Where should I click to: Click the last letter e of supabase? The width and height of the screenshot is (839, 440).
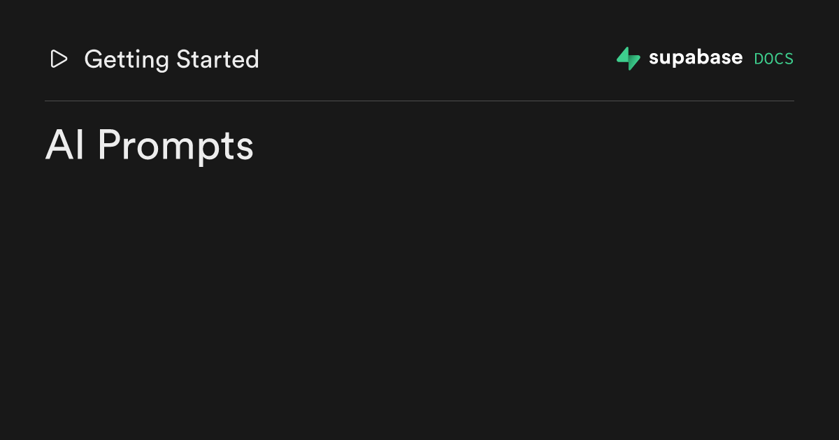pos(737,59)
